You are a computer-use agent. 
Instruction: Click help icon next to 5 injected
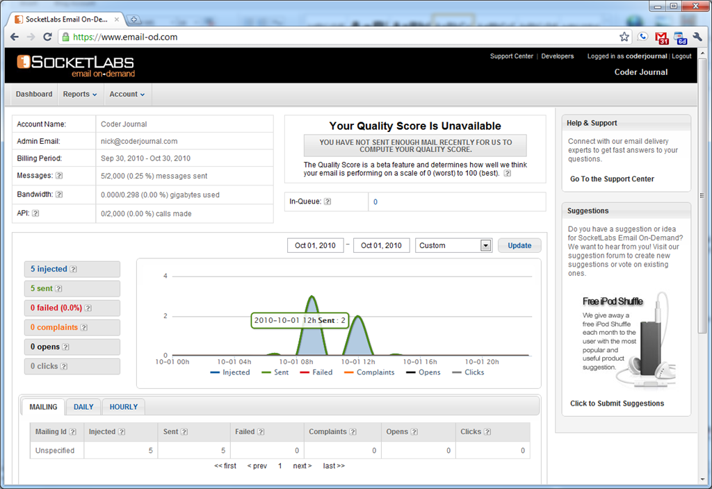73,270
